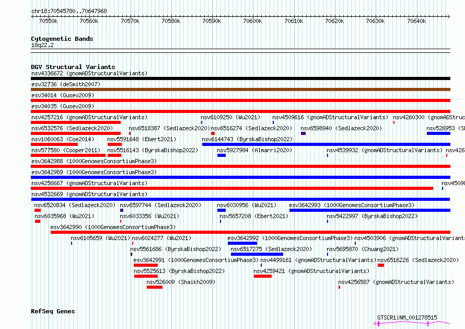Select nsv6520834 (Sedlazeck2020) label
This screenshot has width=465, height=329.
(x=75, y=205)
